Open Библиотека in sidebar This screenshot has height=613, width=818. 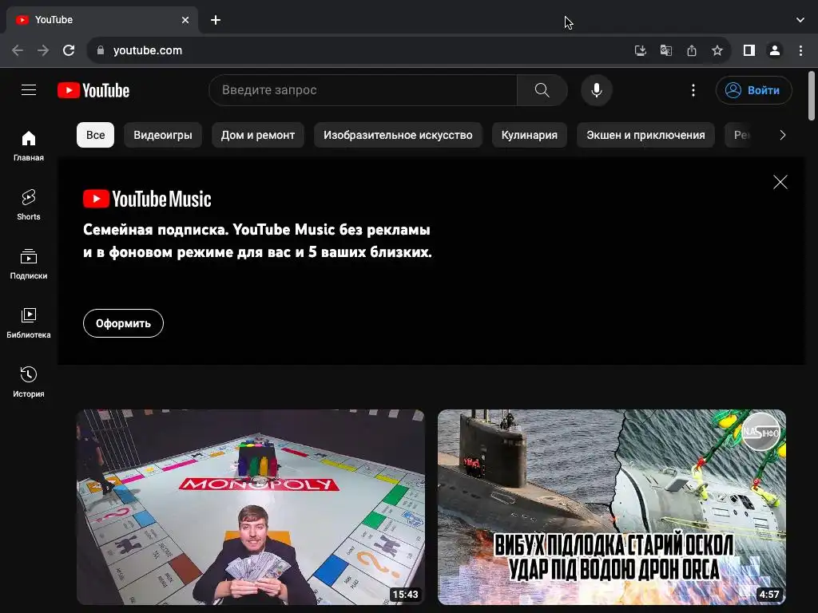29,322
